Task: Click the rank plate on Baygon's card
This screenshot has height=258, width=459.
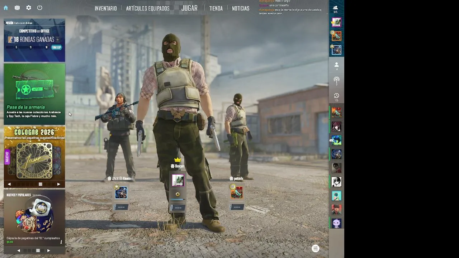Action: [178, 207]
